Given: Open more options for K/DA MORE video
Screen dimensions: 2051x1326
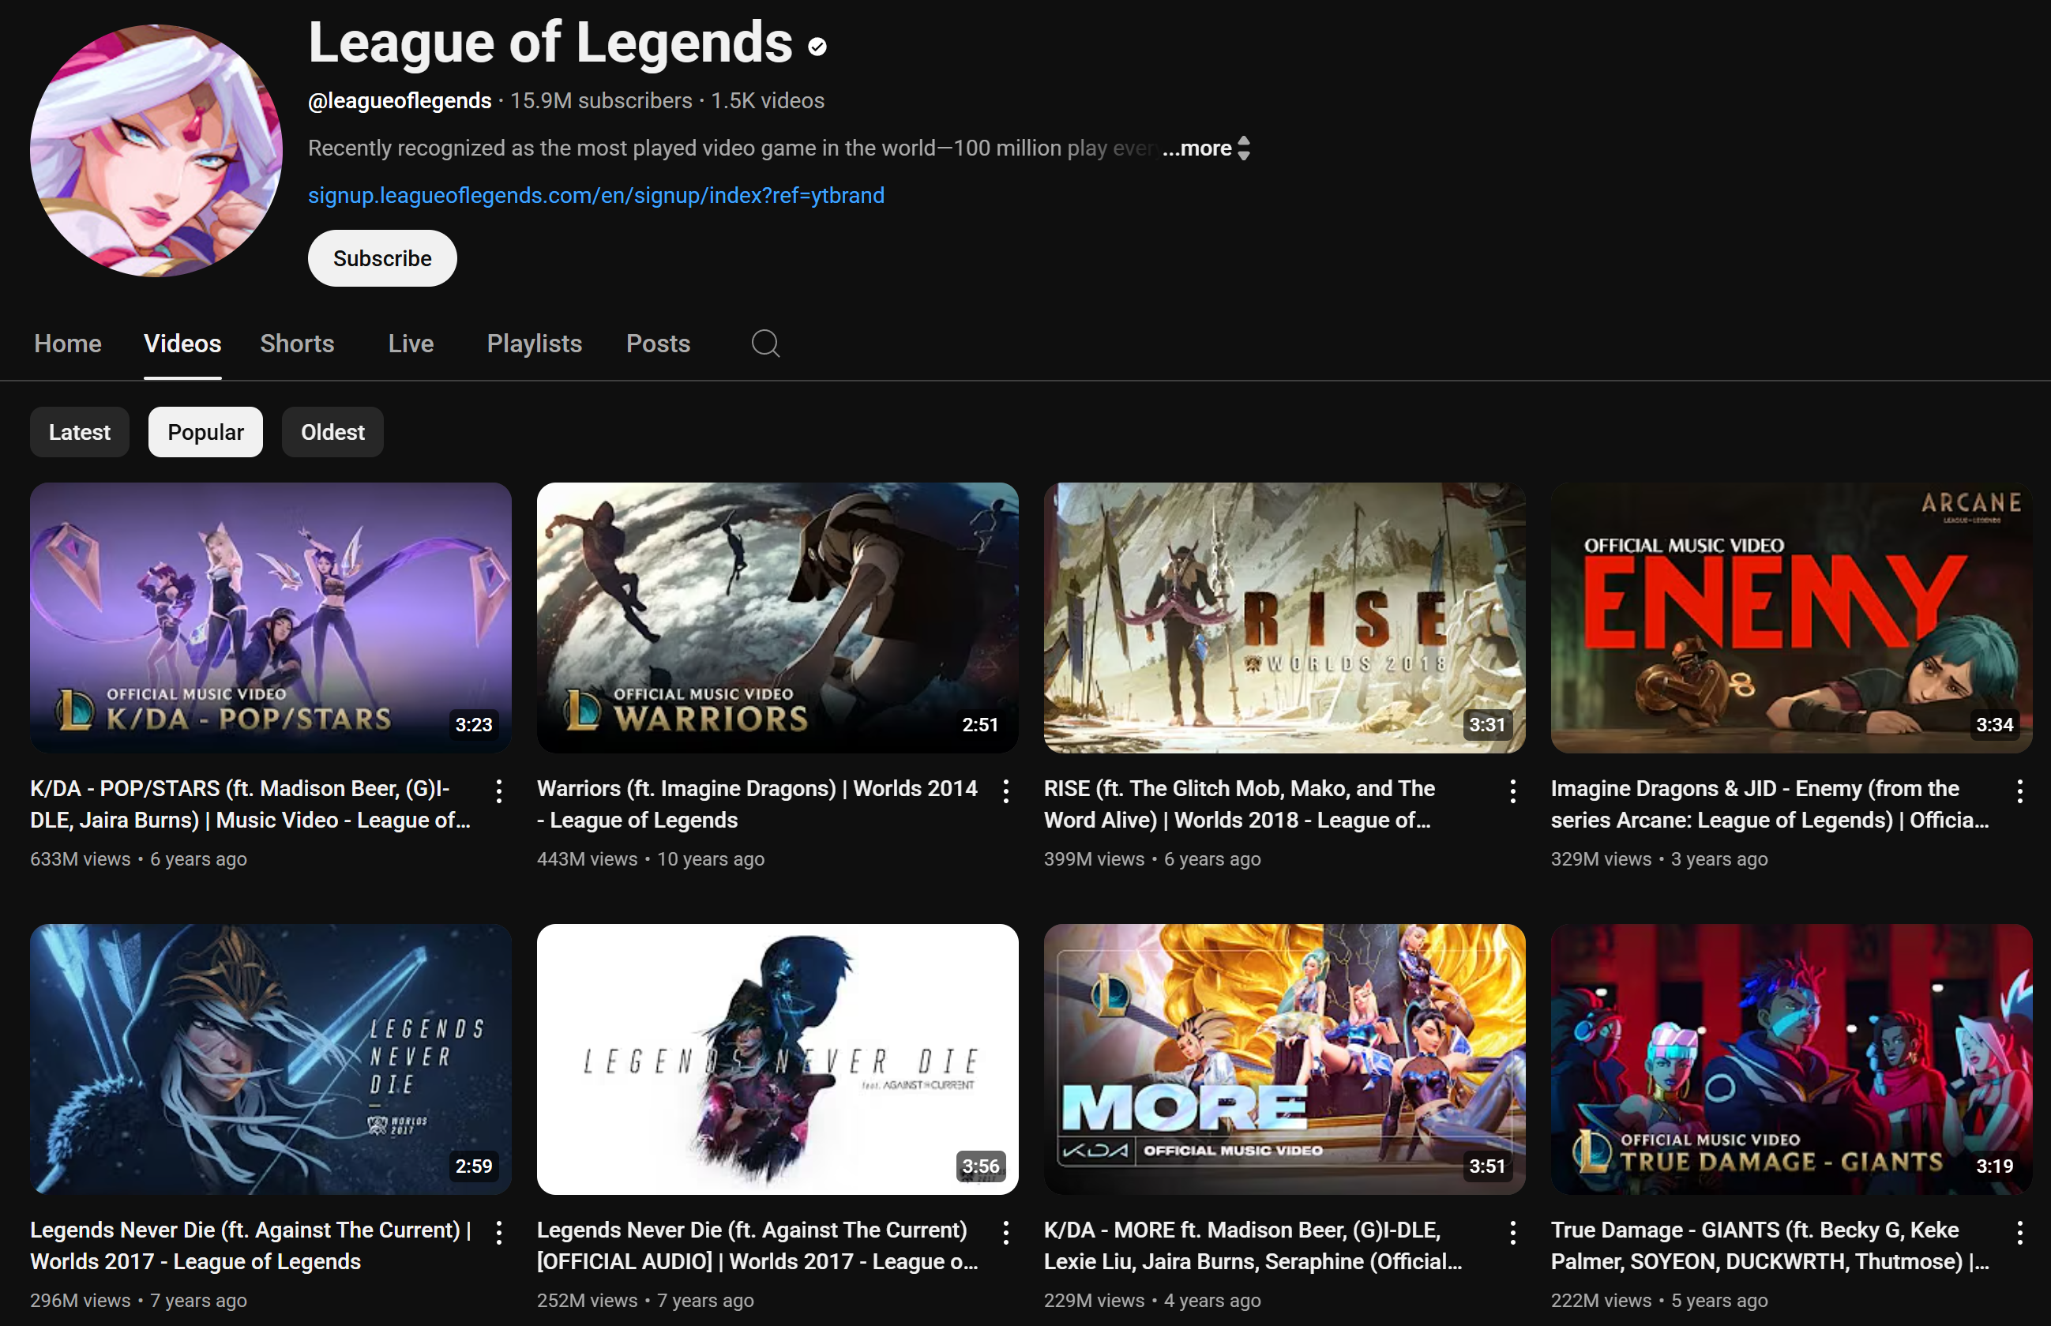Looking at the screenshot, I should click(1513, 1233).
